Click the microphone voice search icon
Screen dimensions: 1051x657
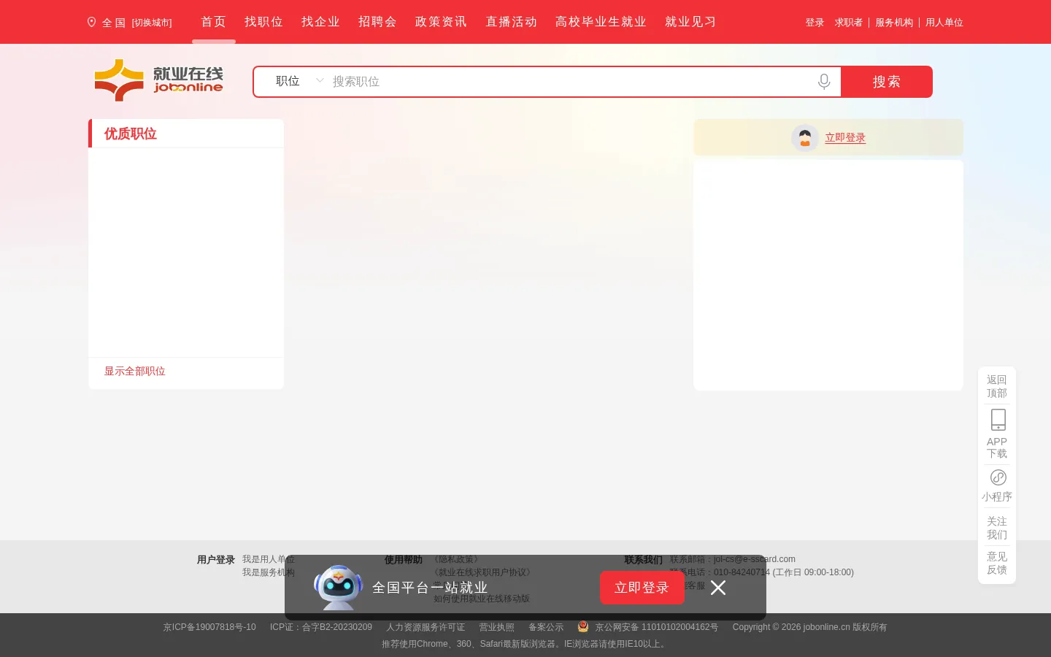[x=824, y=82]
